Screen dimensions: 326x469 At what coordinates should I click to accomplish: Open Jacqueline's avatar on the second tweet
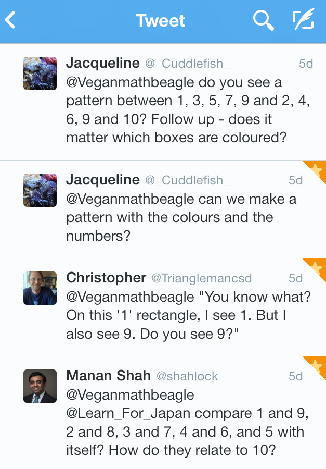40,190
